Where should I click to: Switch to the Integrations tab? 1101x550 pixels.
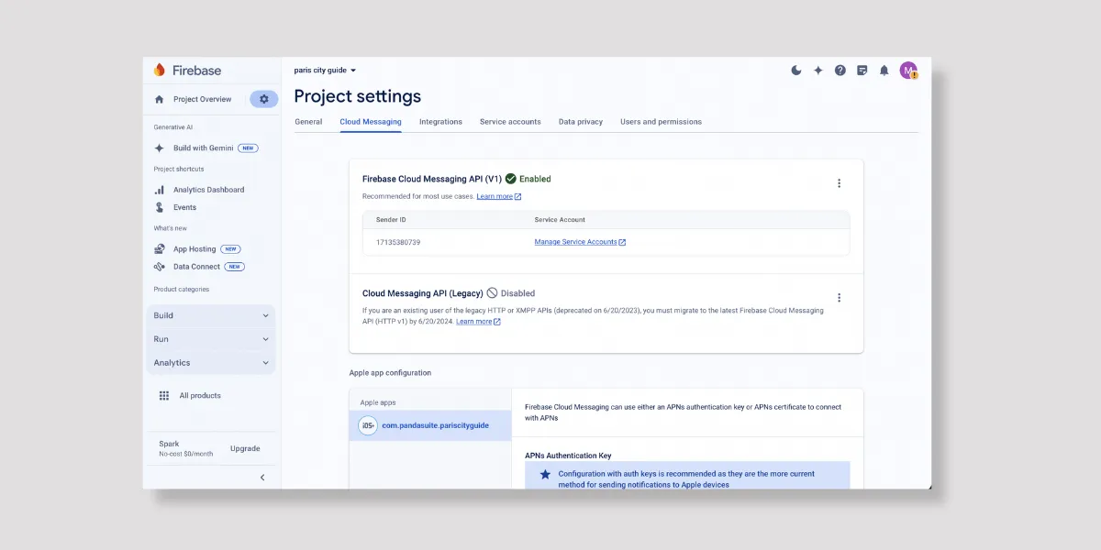[x=440, y=122]
